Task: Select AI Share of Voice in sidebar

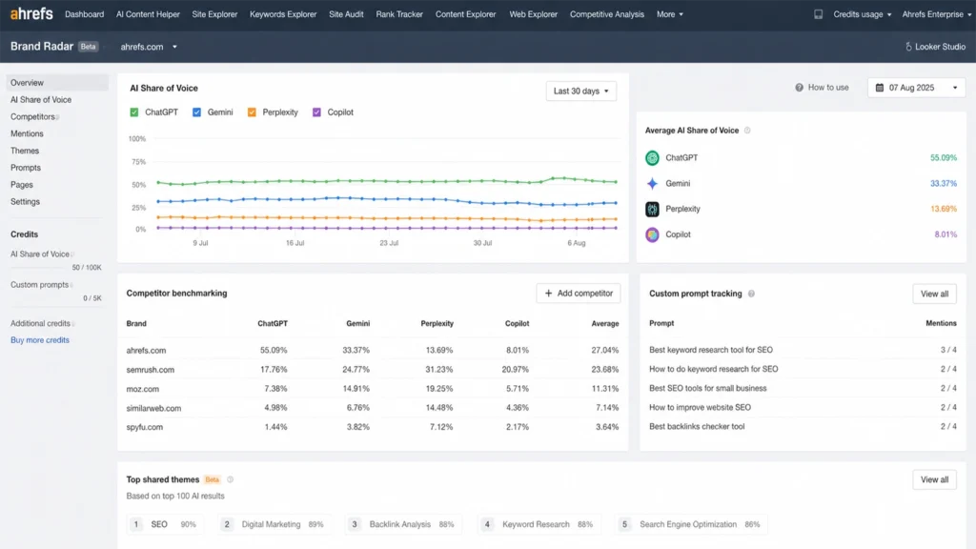Action: click(40, 99)
